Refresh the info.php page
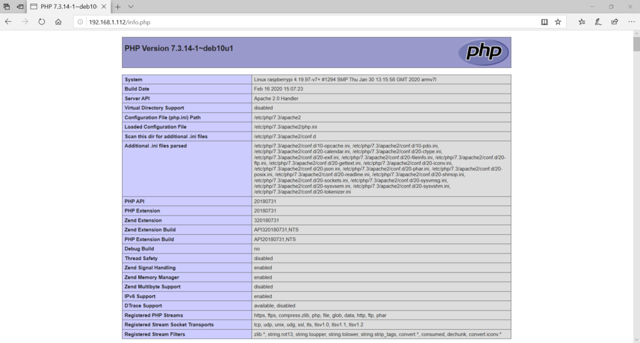The height and width of the screenshot is (343, 640). (x=41, y=21)
